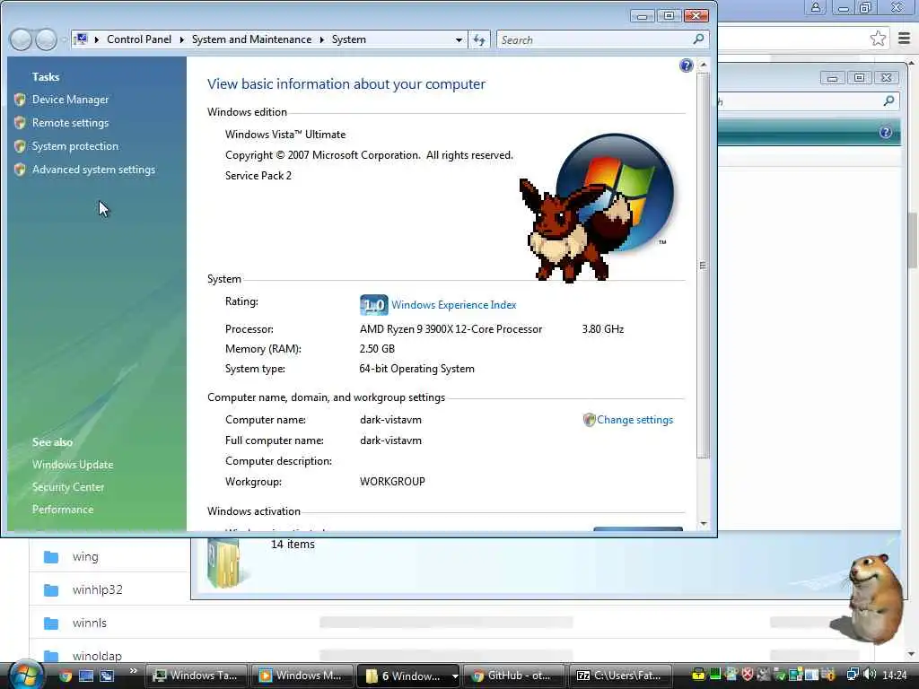This screenshot has width=919, height=689.
Task: Click the Back navigation button
Action: point(22,39)
